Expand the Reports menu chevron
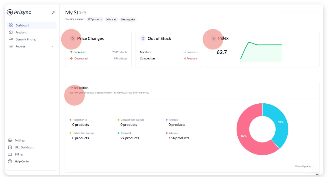This screenshot has width=332, height=177. (53, 47)
